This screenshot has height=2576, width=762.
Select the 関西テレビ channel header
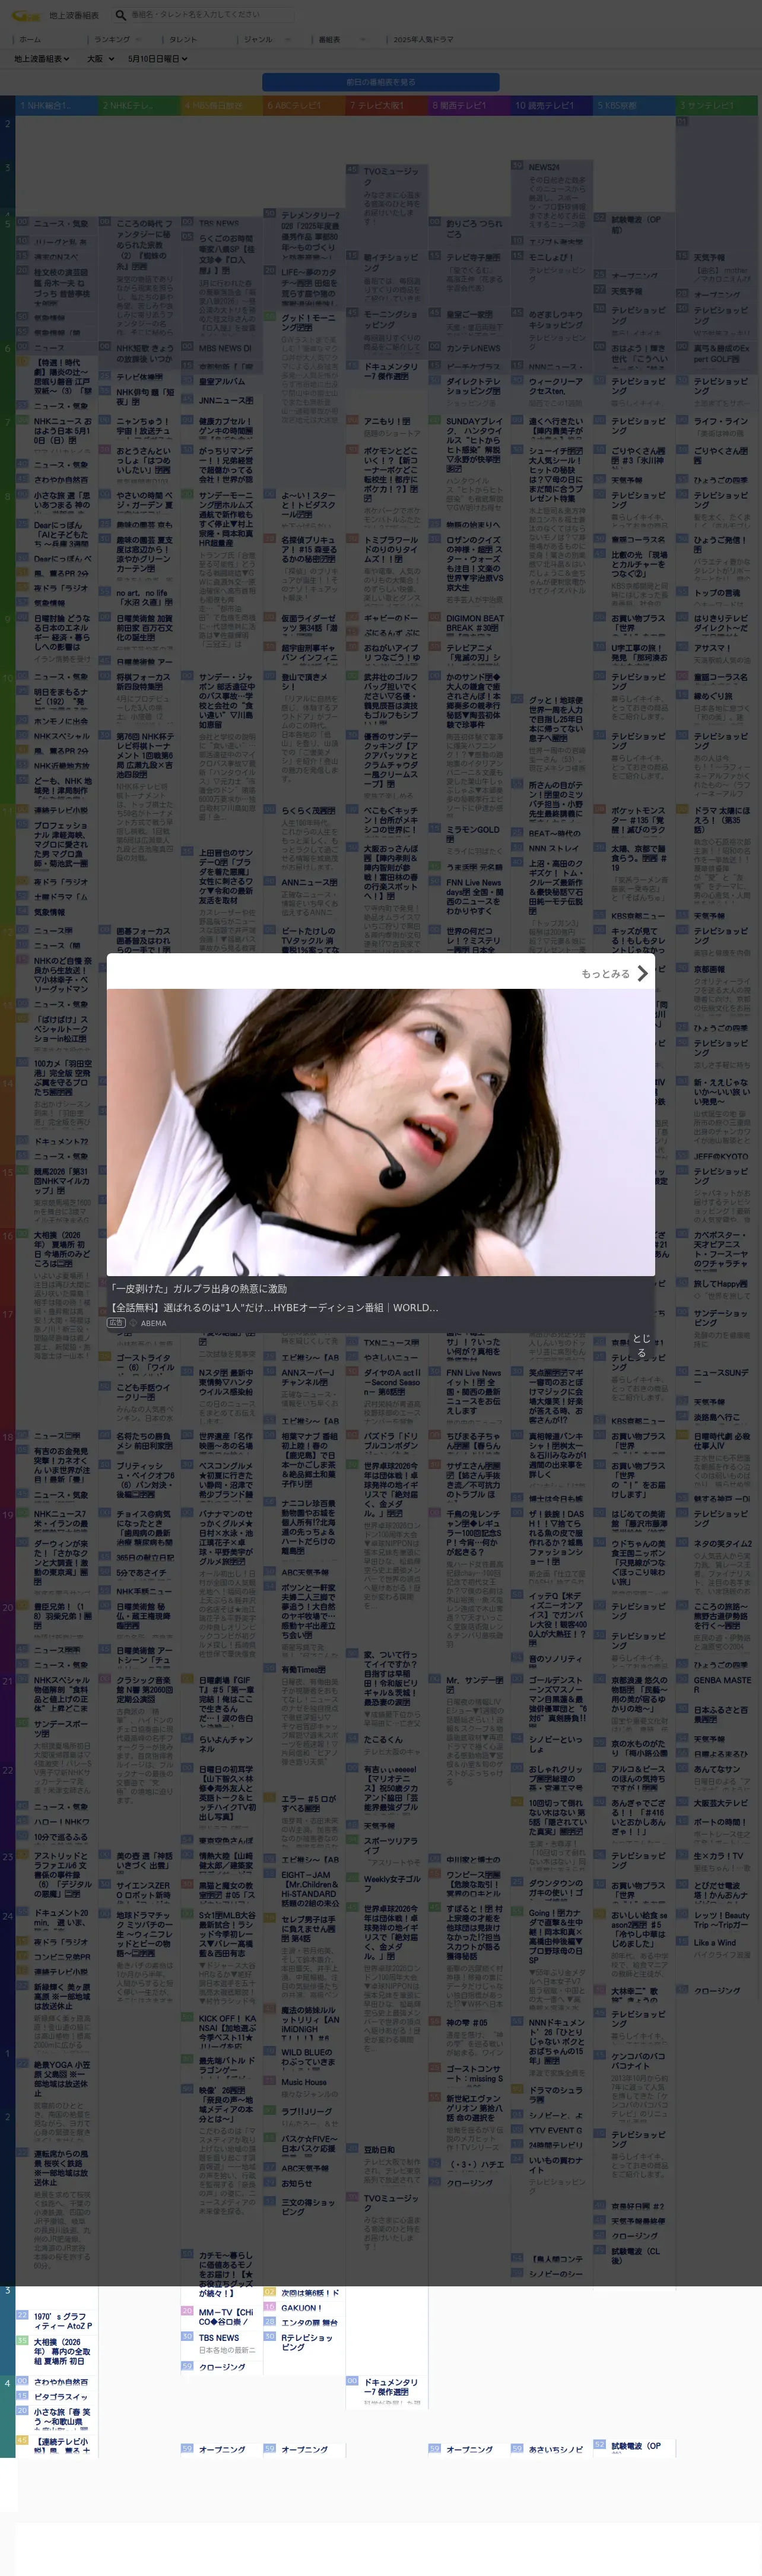point(469,105)
